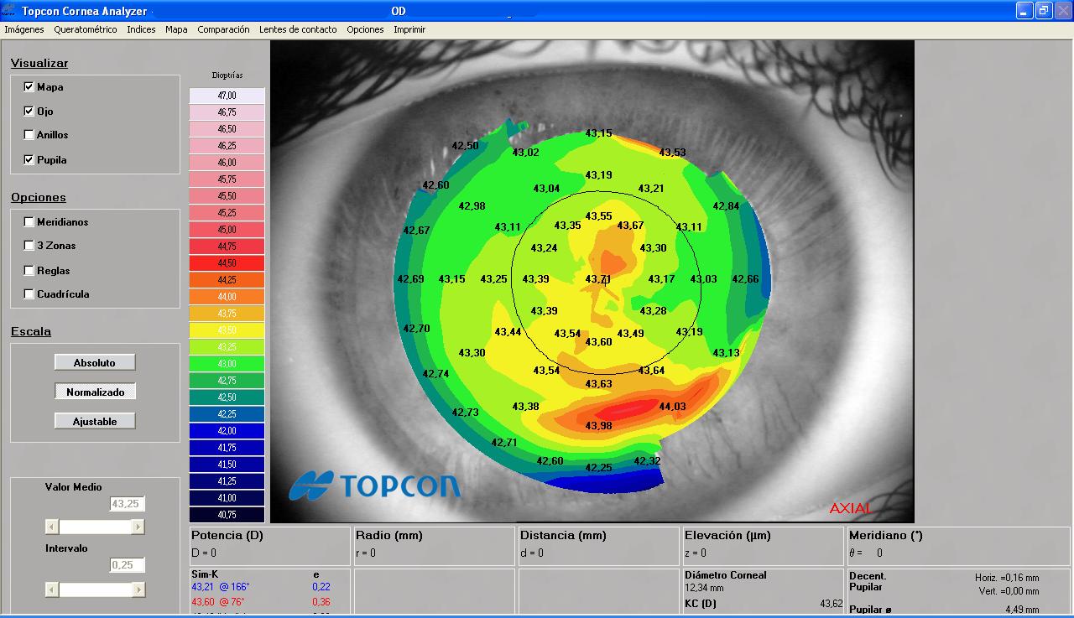The width and height of the screenshot is (1074, 618).
Task: Click the Sim-K 43,21 @ 166° reading
Action: coord(221,587)
